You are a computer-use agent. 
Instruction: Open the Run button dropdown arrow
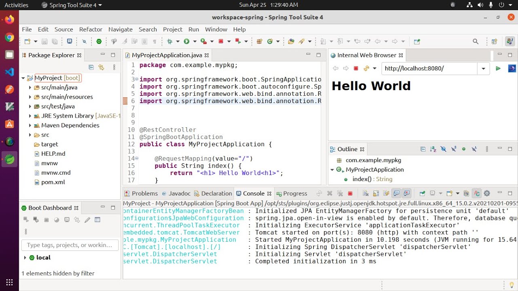click(x=195, y=41)
